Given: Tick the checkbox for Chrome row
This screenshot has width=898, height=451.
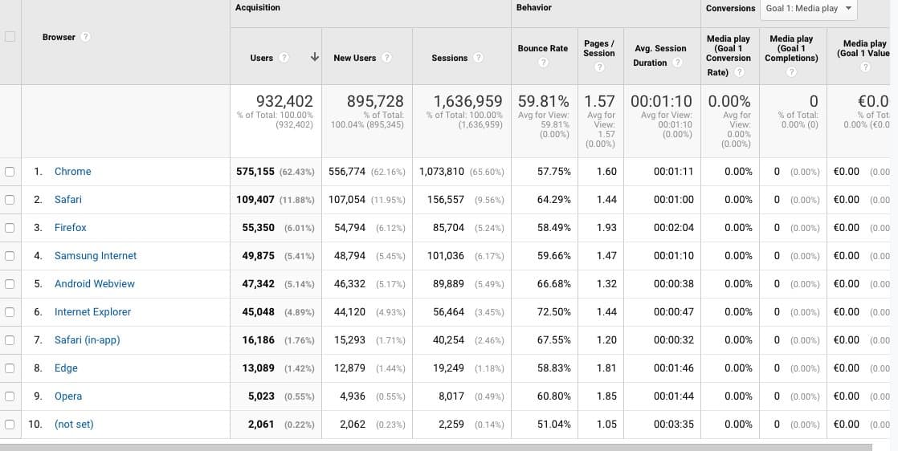Looking at the screenshot, I should (10, 172).
